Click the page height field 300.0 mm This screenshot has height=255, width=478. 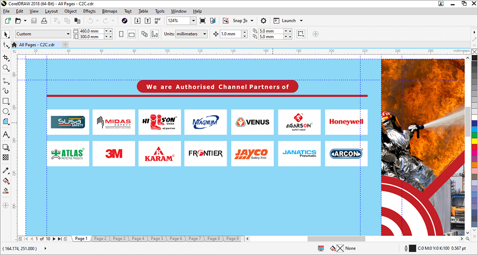point(91,37)
